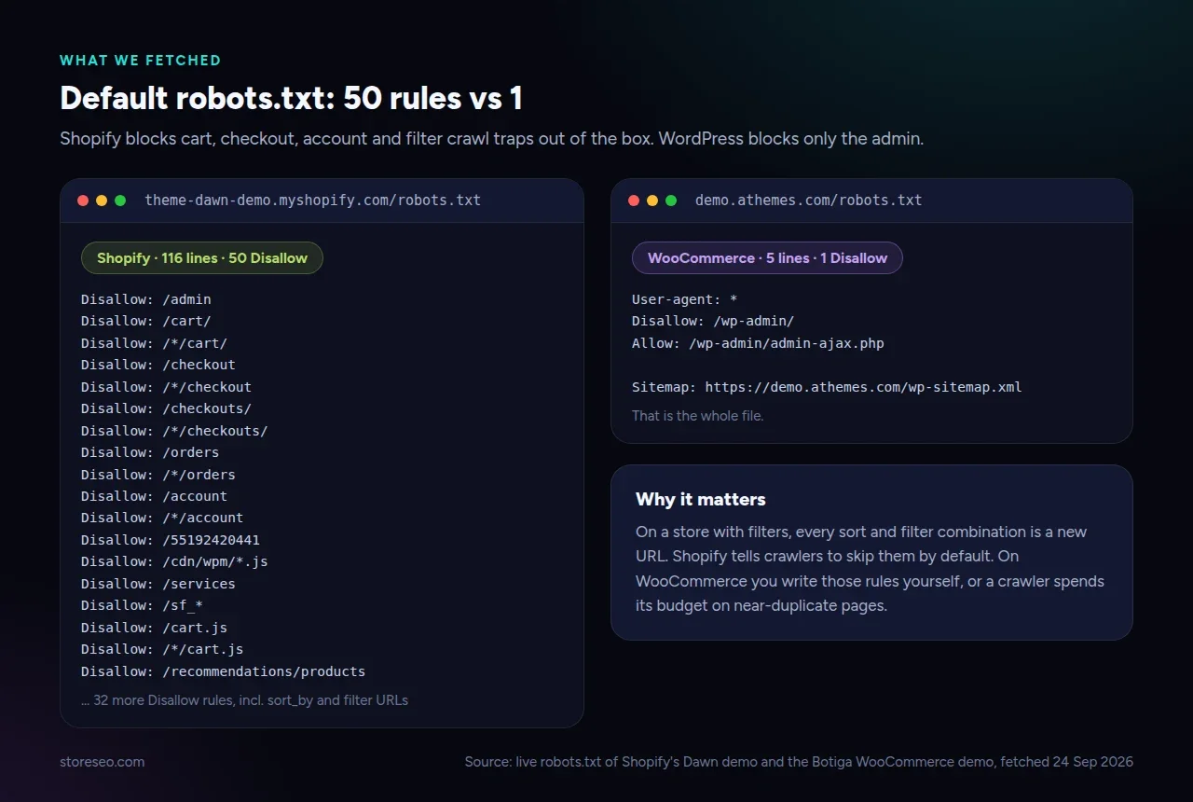This screenshot has width=1193, height=802.
Task: Click theme-dawn-demo.myshopify.com/robots.txt address
Action: (x=313, y=200)
